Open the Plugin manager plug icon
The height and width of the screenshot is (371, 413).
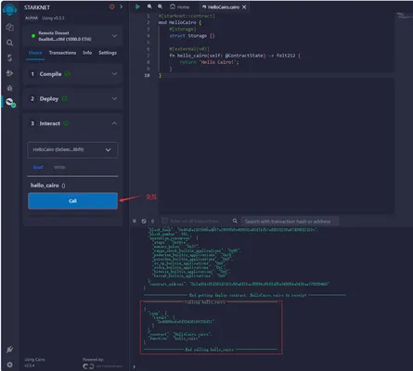(x=9, y=350)
